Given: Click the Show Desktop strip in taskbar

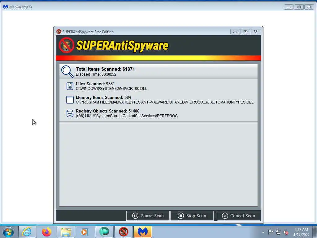Looking at the screenshot, I should [315, 232].
